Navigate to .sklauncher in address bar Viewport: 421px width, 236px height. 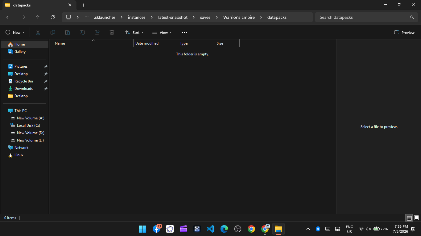click(105, 17)
